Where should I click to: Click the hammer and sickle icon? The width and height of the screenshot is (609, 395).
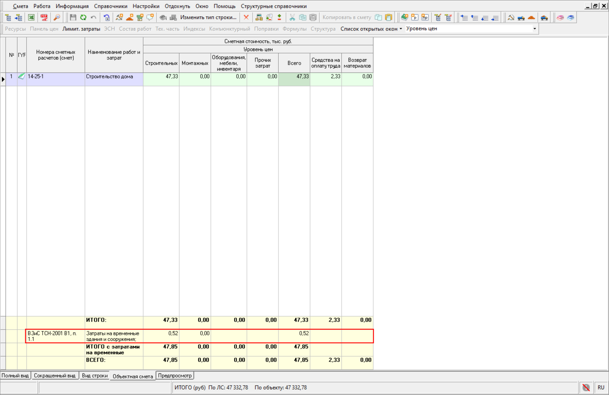point(511,17)
